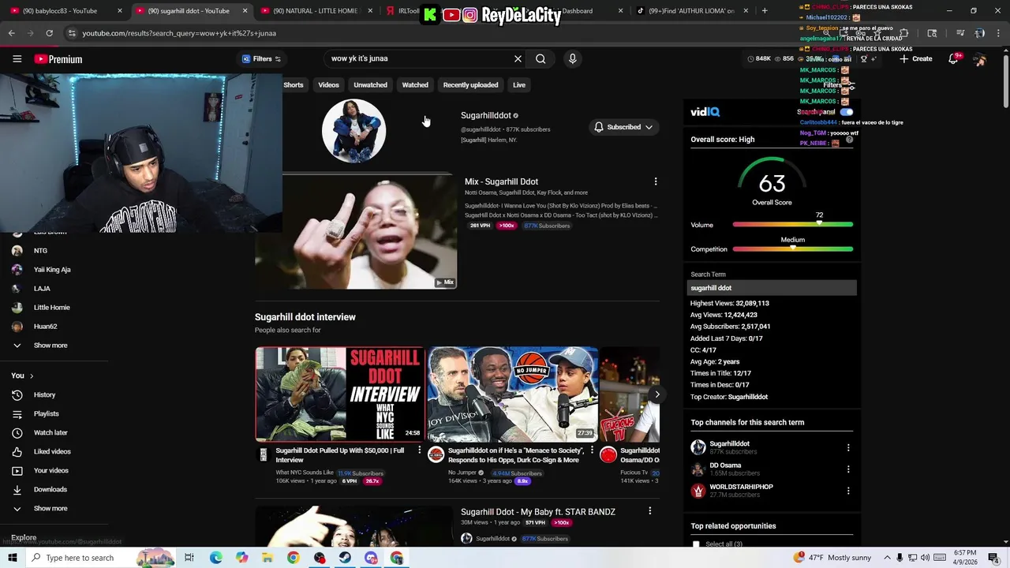This screenshot has width=1010, height=568.
Task: Open Yaii King Aja subscription
Action: tap(52, 270)
